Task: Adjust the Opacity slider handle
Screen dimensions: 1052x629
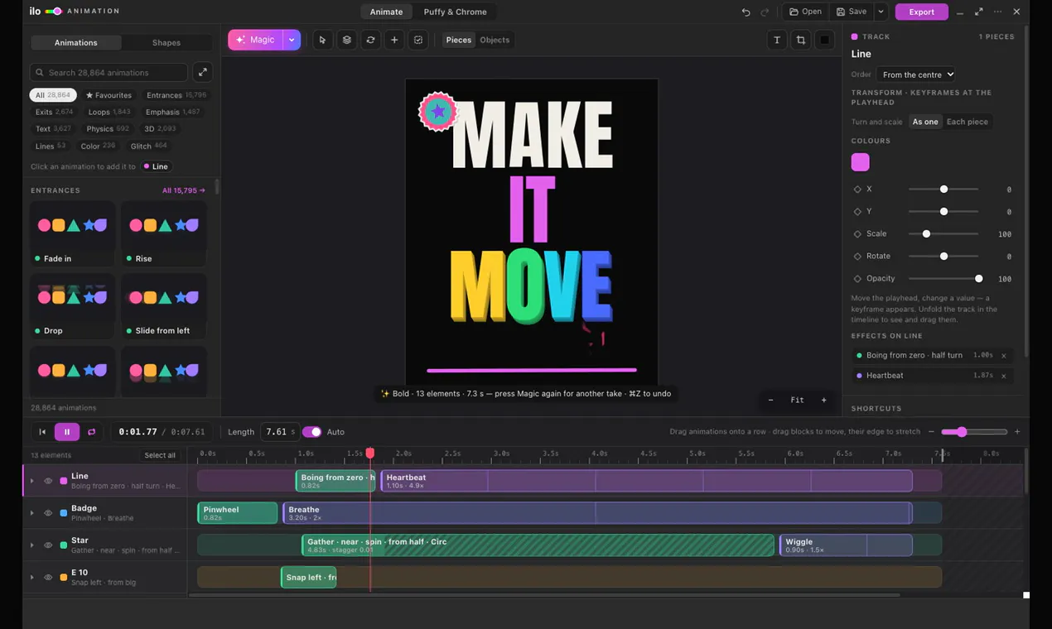Action: (978, 279)
